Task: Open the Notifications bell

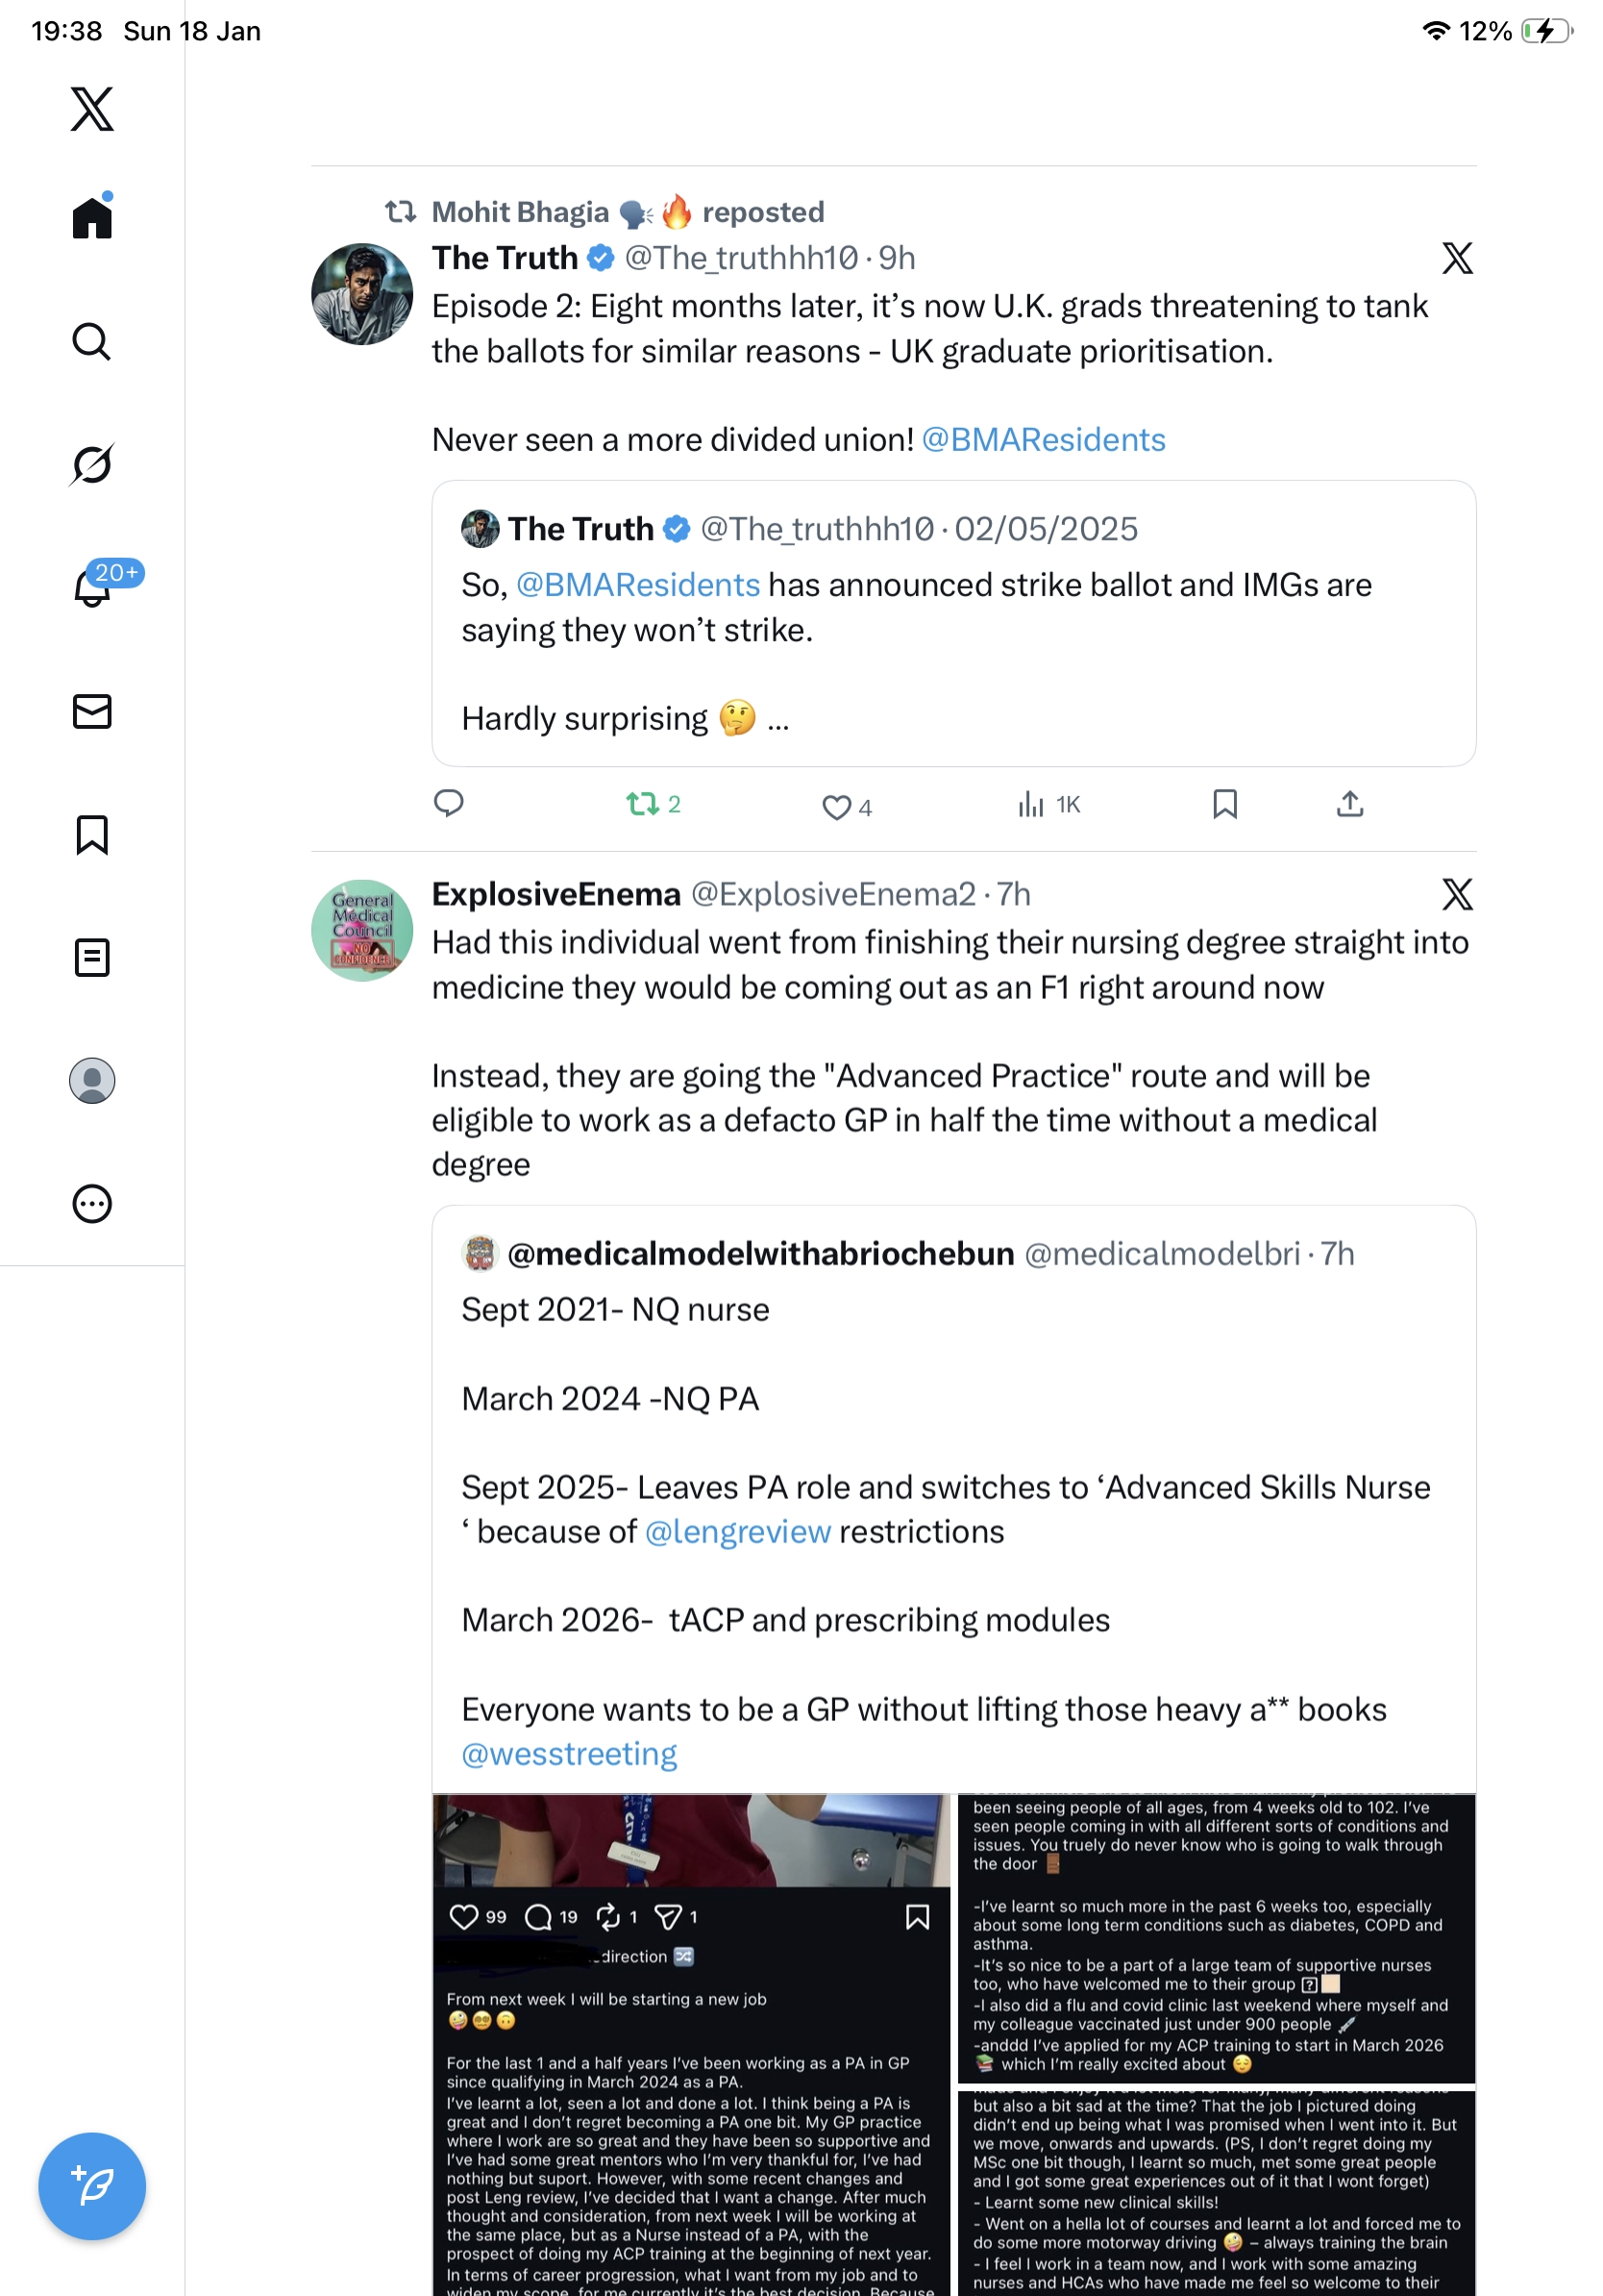Action: tap(92, 587)
